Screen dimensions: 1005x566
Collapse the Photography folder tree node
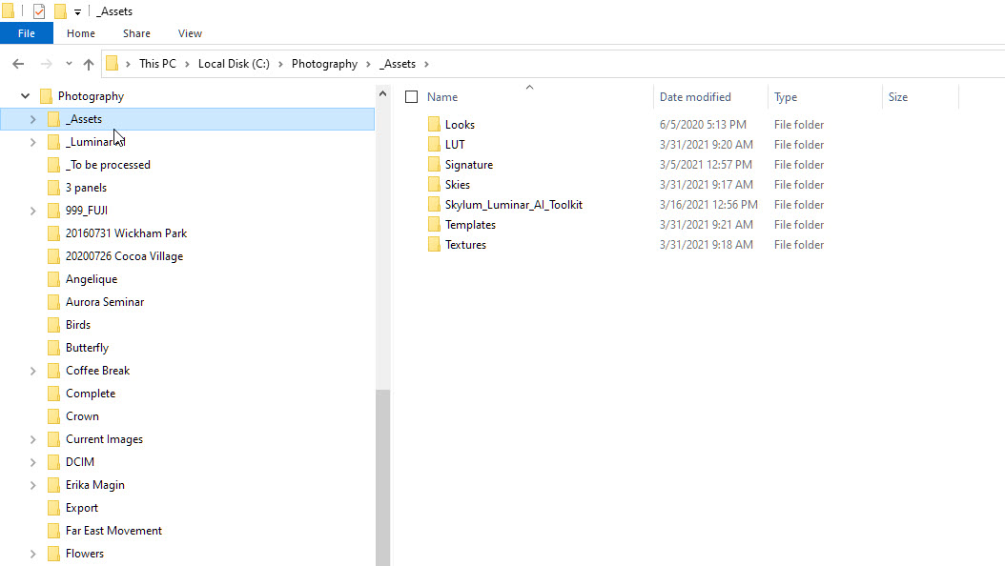(x=25, y=96)
